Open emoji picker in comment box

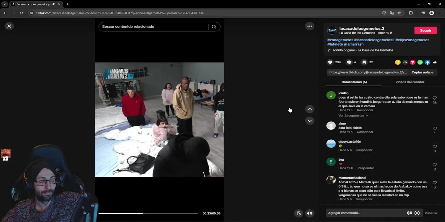(x=417, y=213)
